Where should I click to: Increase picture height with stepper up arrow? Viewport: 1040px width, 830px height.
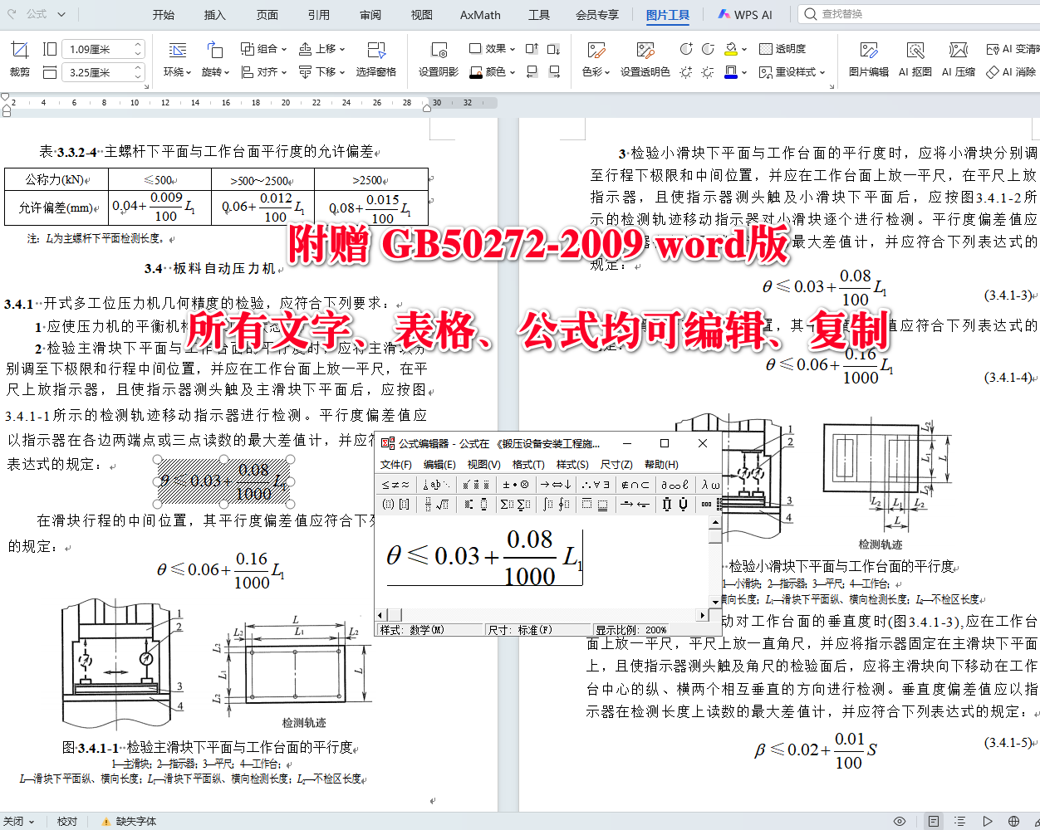(139, 45)
